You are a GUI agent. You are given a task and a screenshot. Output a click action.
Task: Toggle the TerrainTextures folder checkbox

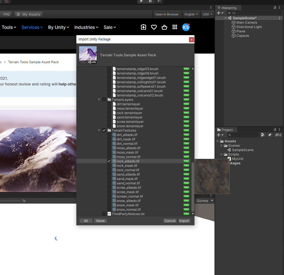coord(104,130)
